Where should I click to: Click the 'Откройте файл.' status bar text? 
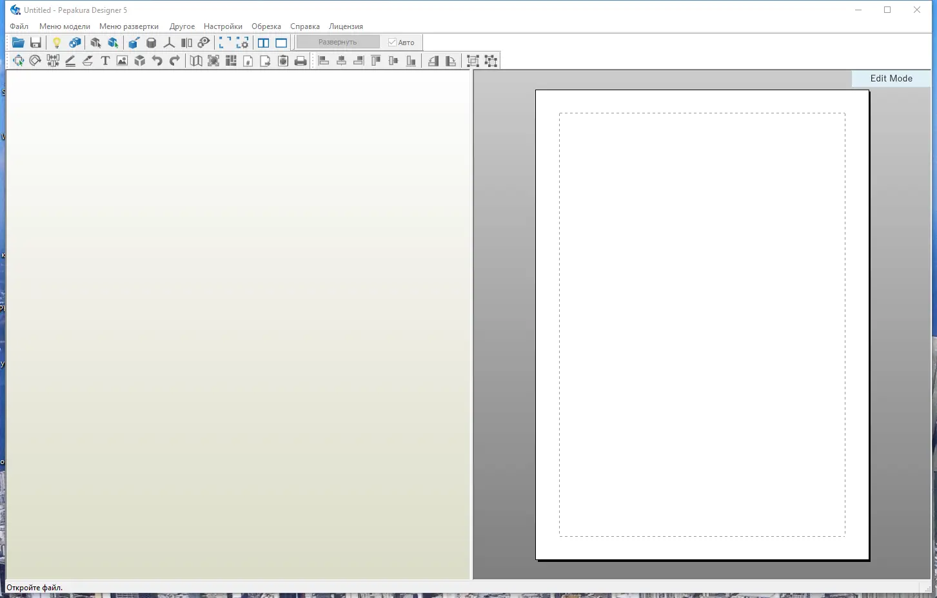(x=34, y=588)
